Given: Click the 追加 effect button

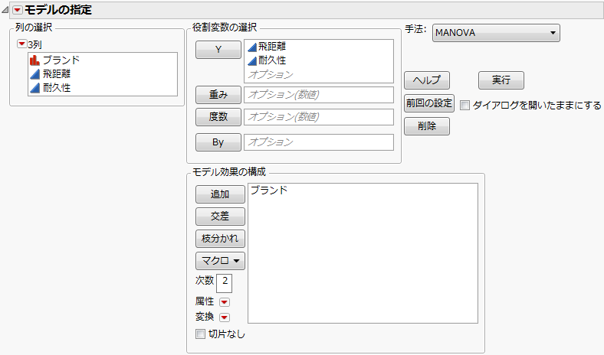Looking at the screenshot, I should pyautogui.click(x=220, y=194).
